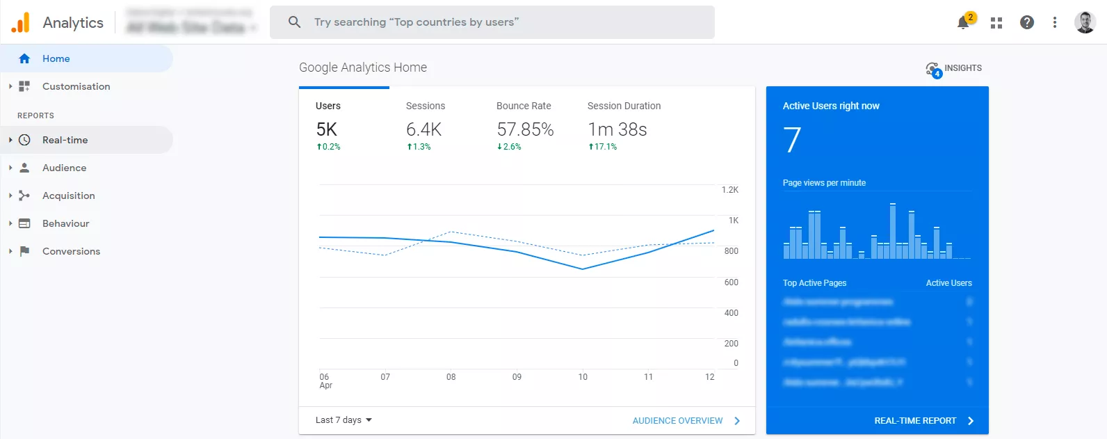Open the Last 7 days dropdown
Screen dimensions: 1107x439
(x=344, y=420)
